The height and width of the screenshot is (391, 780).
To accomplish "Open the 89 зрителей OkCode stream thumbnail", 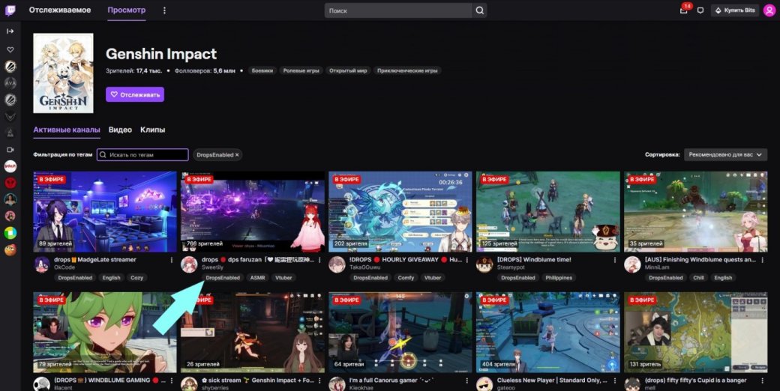I will click(x=105, y=212).
